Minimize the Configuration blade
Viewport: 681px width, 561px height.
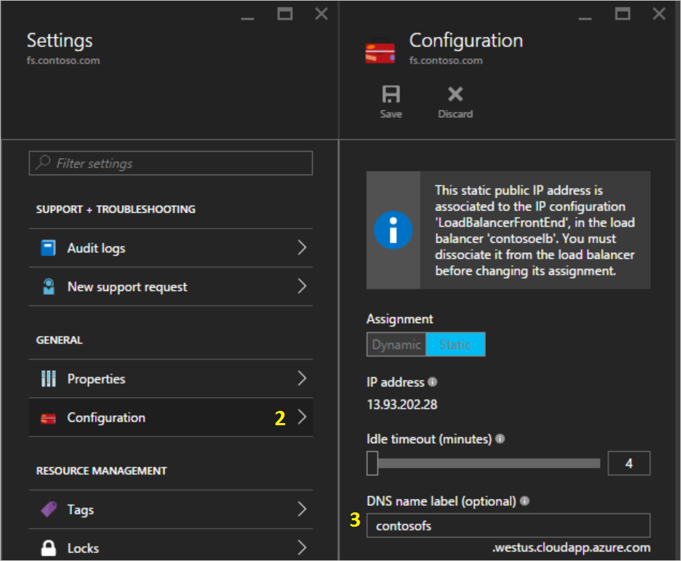click(585, 18)
